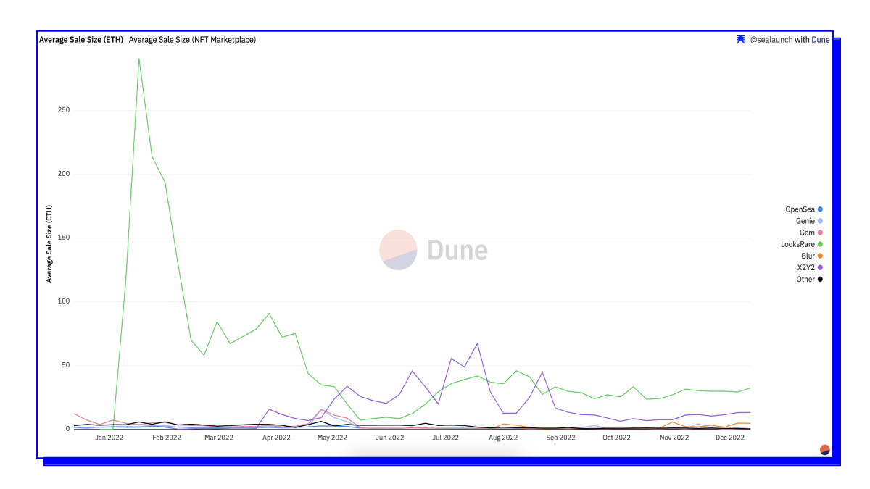
Task: Toggle the OpenSea legend entry
Action: (804, 209)
